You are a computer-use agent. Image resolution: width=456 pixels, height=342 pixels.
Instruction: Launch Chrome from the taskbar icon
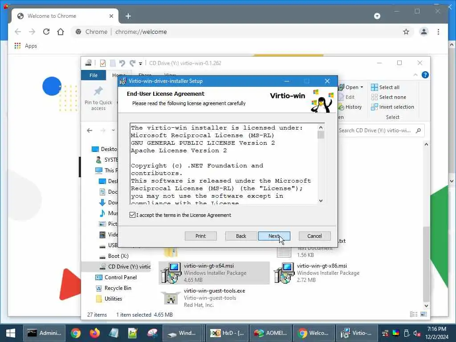tap(75, 333)
